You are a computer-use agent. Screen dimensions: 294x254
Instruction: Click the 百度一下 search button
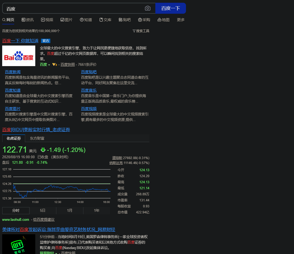(171, 8)
